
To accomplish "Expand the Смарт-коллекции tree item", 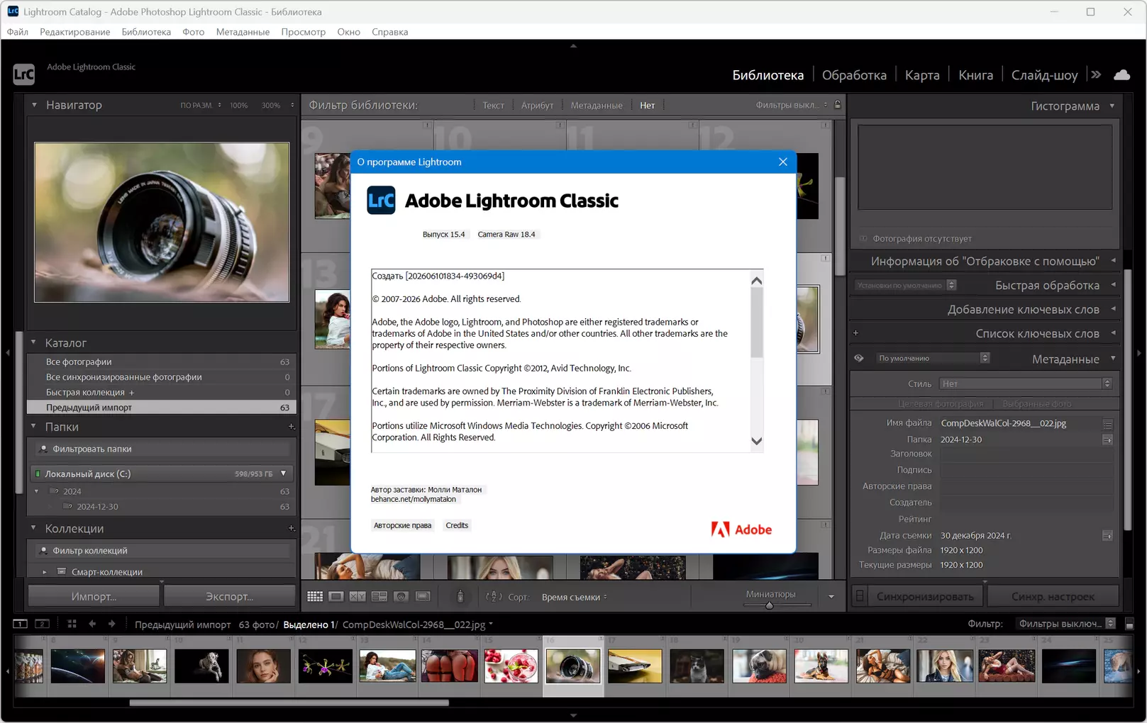I will [45, 572].
